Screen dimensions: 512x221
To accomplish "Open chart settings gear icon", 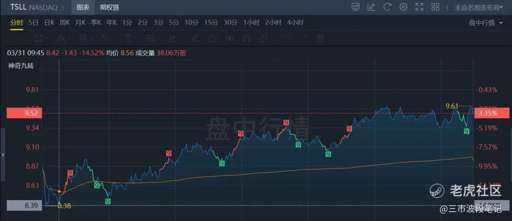I will click(x=403, y=7).
